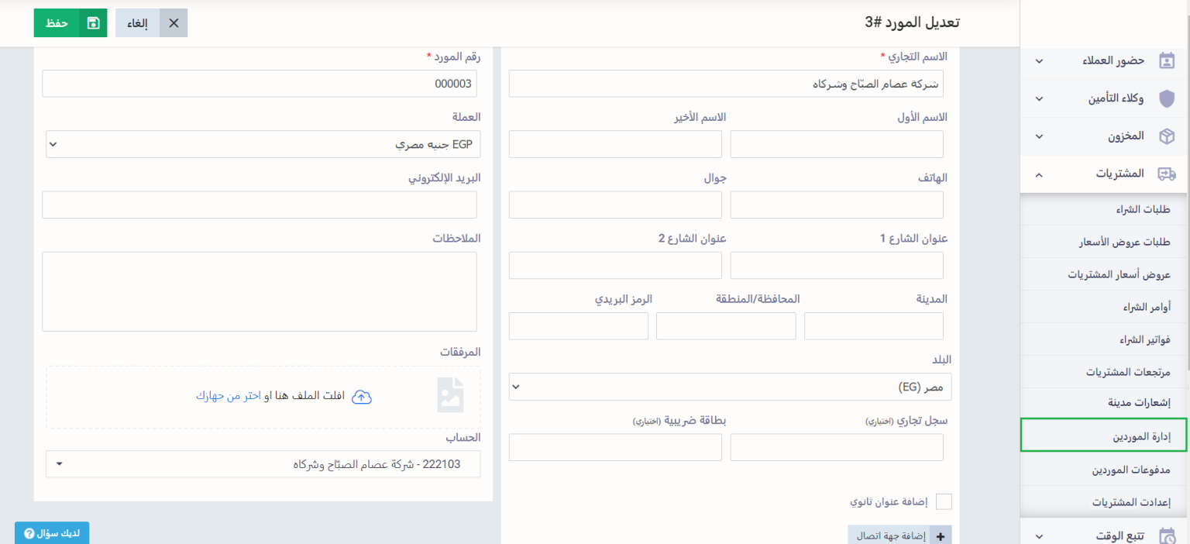1190x544 pixels.
Task: Enable the add secondary address checkbox
Action: pyautogui.click(x=944, y=501)
